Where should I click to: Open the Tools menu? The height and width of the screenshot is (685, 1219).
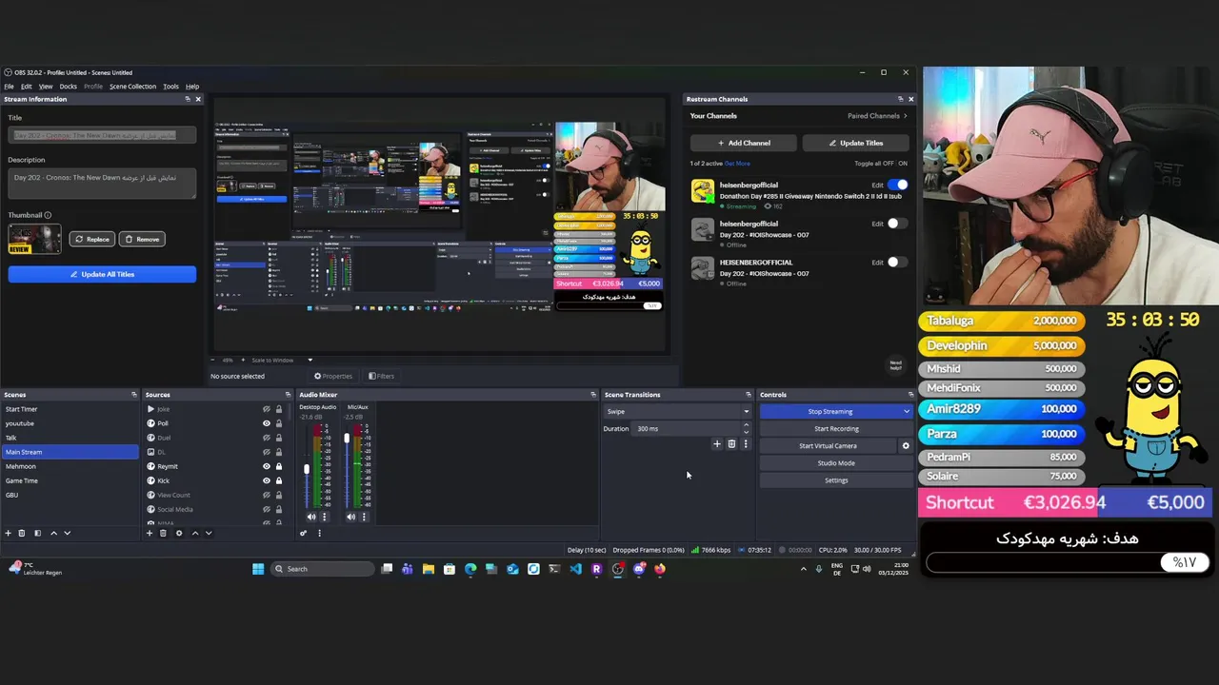[x=170, y=87]
